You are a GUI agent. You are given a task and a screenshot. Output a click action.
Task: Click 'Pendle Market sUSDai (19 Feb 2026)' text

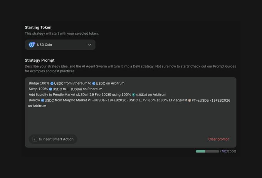(x=82, y=95)
